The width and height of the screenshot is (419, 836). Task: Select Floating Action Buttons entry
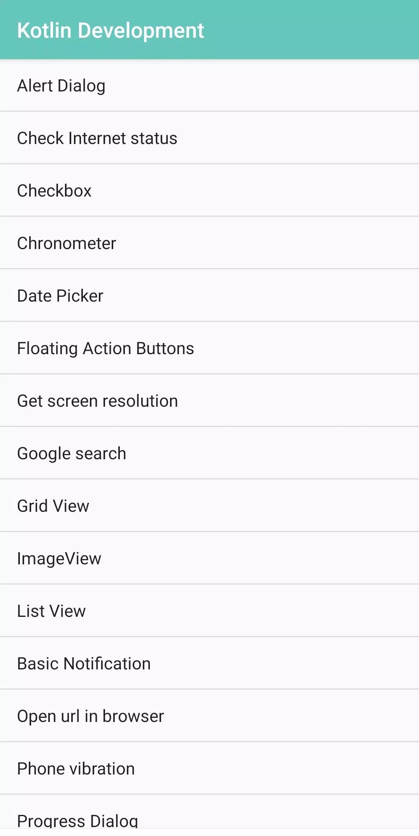(x=209, y=348)
